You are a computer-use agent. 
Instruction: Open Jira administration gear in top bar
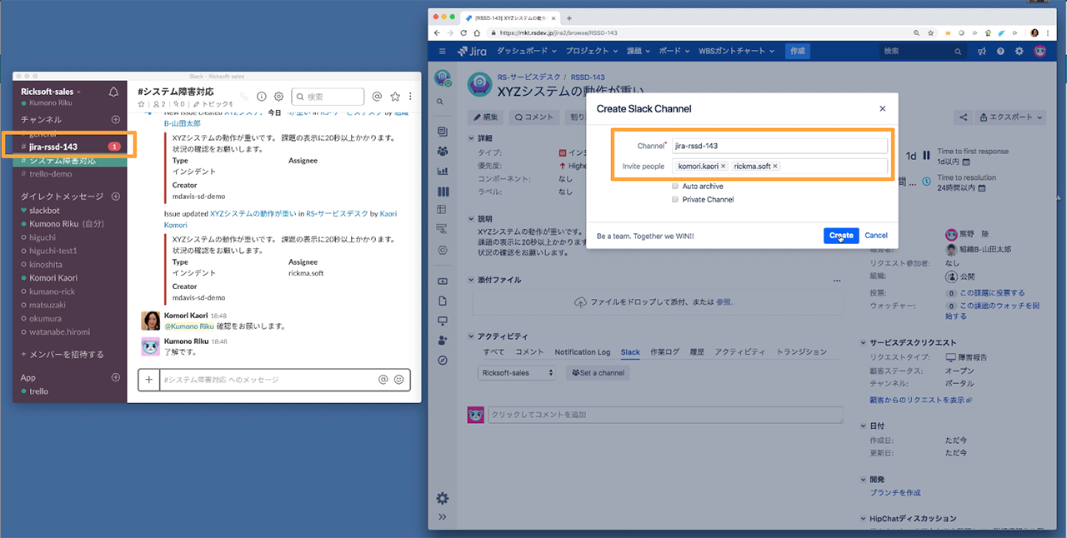1019,51
